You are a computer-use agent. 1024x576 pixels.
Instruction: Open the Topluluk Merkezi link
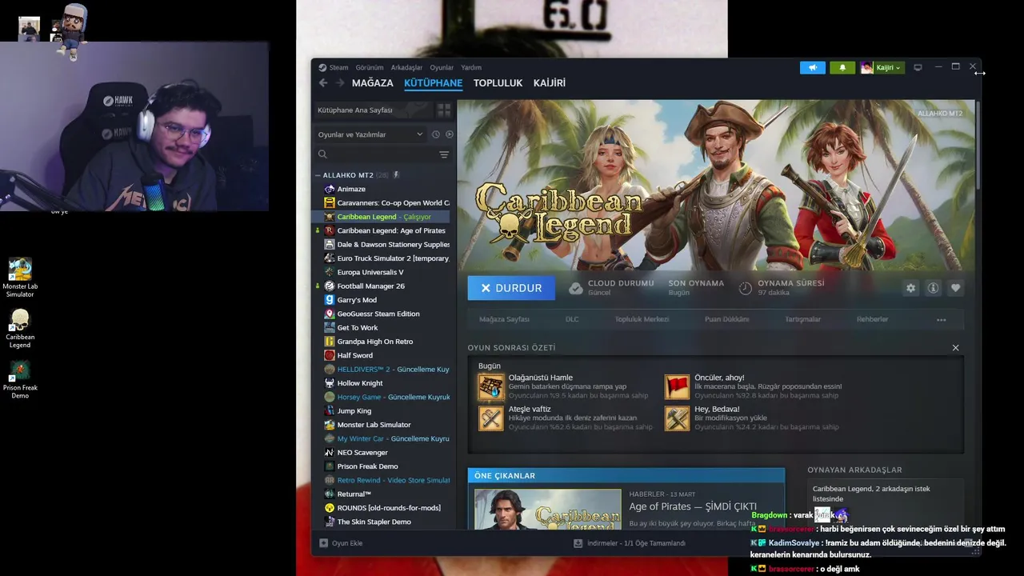tap(642, 319)
